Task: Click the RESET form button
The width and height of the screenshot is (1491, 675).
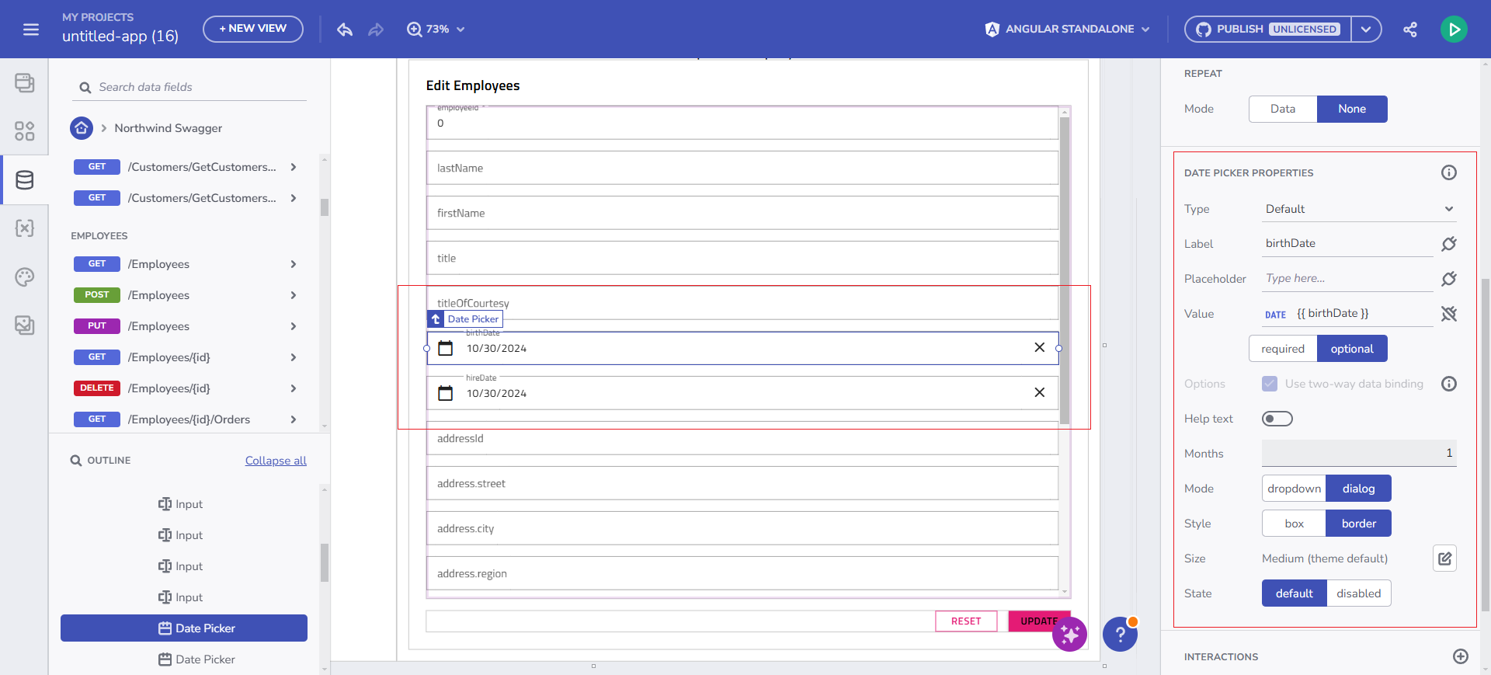Action: pos(965,621)
